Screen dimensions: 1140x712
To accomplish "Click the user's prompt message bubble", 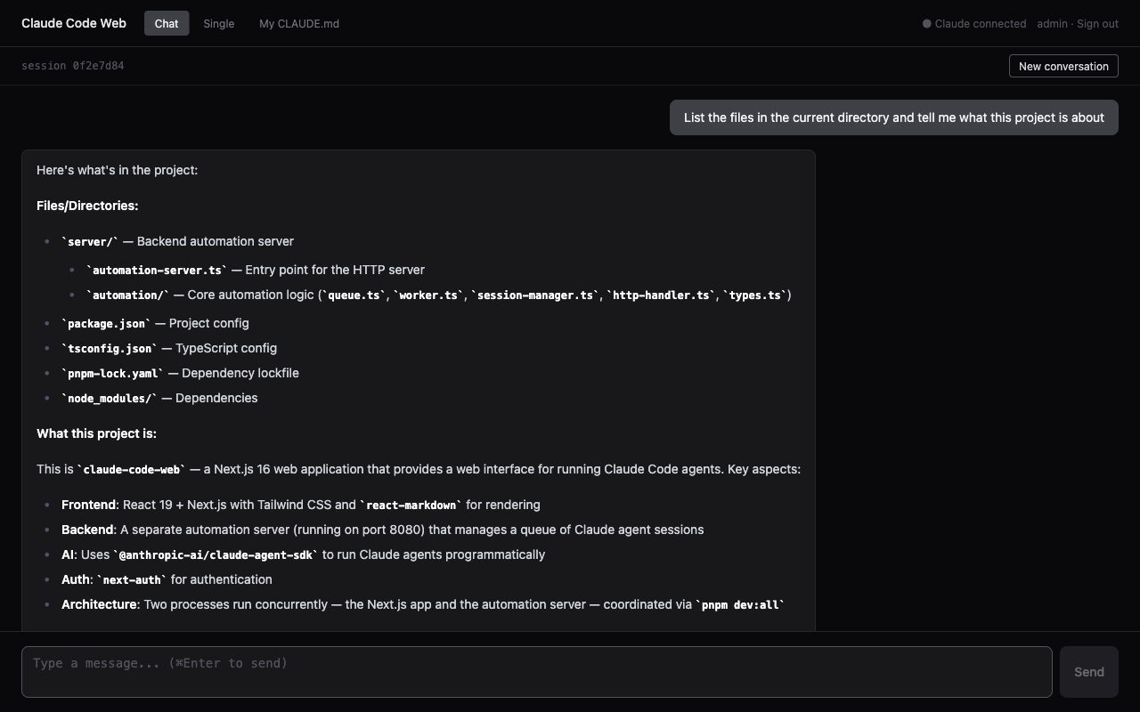I will coord(893,117).
